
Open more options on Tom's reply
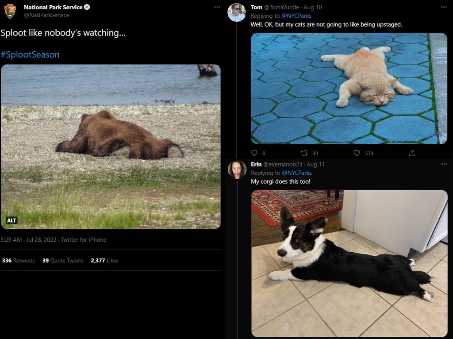point(444,7)
